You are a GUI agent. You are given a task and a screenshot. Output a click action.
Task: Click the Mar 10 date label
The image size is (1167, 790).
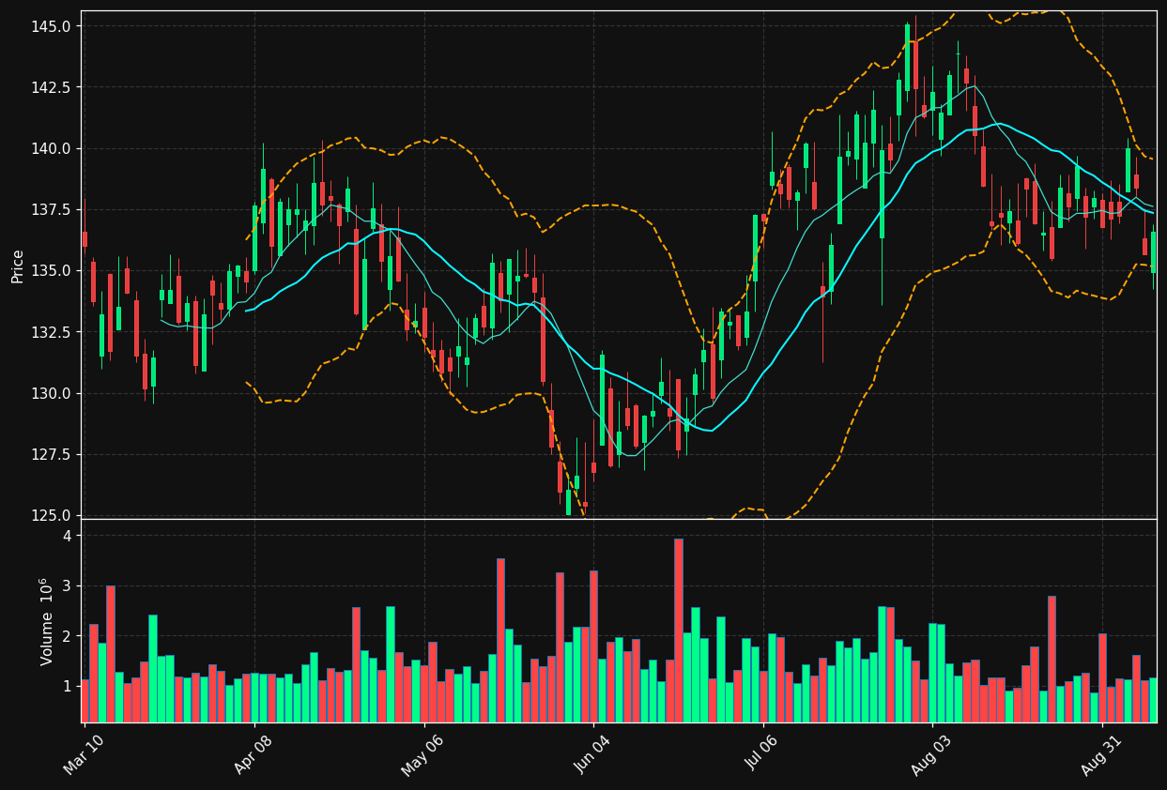coord(84,755)
